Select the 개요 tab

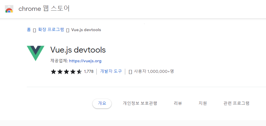102,103
